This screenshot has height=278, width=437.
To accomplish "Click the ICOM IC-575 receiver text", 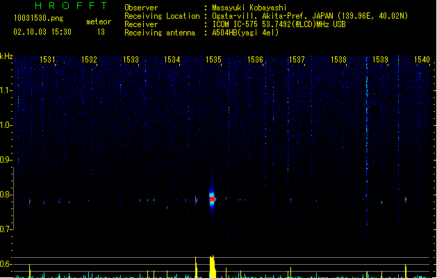I will pyautogui.click(x=279, y=24).
